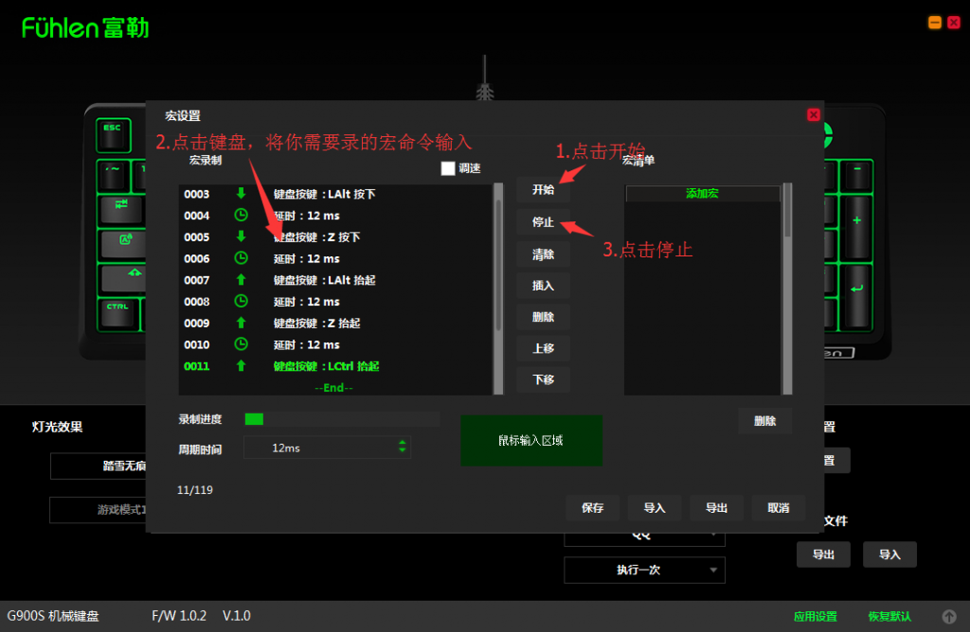Click the key-up arrow icon in row 0007

tap(242, 280)
